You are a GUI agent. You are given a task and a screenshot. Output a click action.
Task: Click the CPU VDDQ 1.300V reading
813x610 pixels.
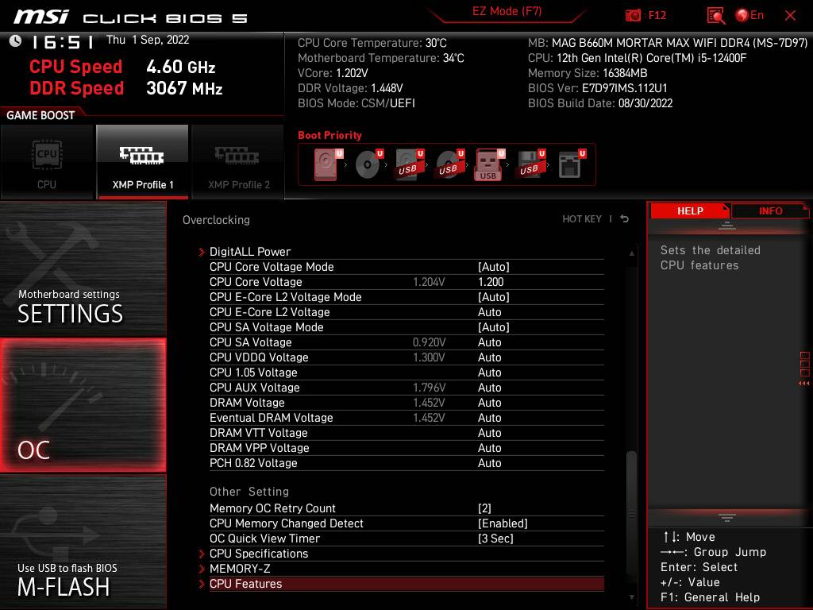pyautogui.click(x=429, y=357)
